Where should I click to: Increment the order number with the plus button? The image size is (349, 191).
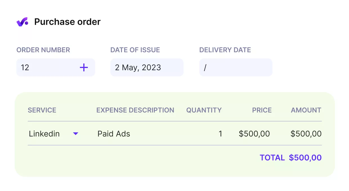[84, 67]
